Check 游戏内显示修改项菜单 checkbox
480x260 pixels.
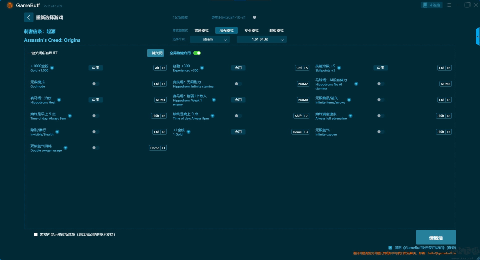point(36,234)
